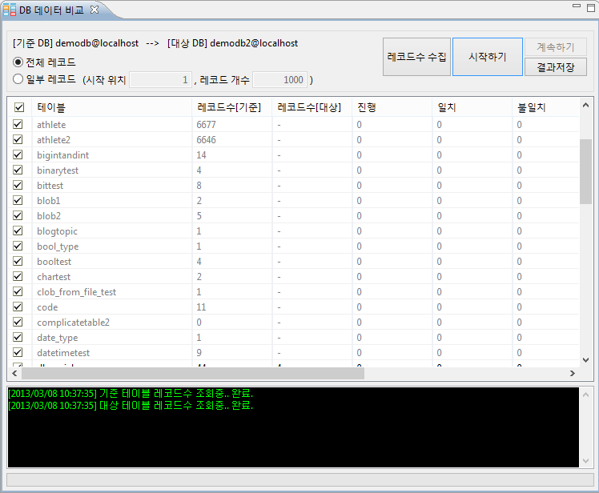
Task: Uncheck the booltest checkbox
Action: point(18,261)
